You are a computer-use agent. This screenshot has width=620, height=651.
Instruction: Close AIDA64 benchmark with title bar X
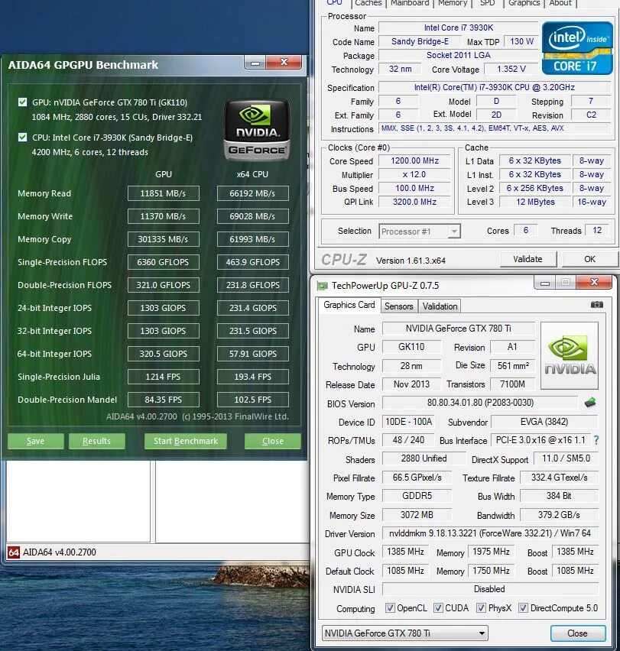point(284,63)
